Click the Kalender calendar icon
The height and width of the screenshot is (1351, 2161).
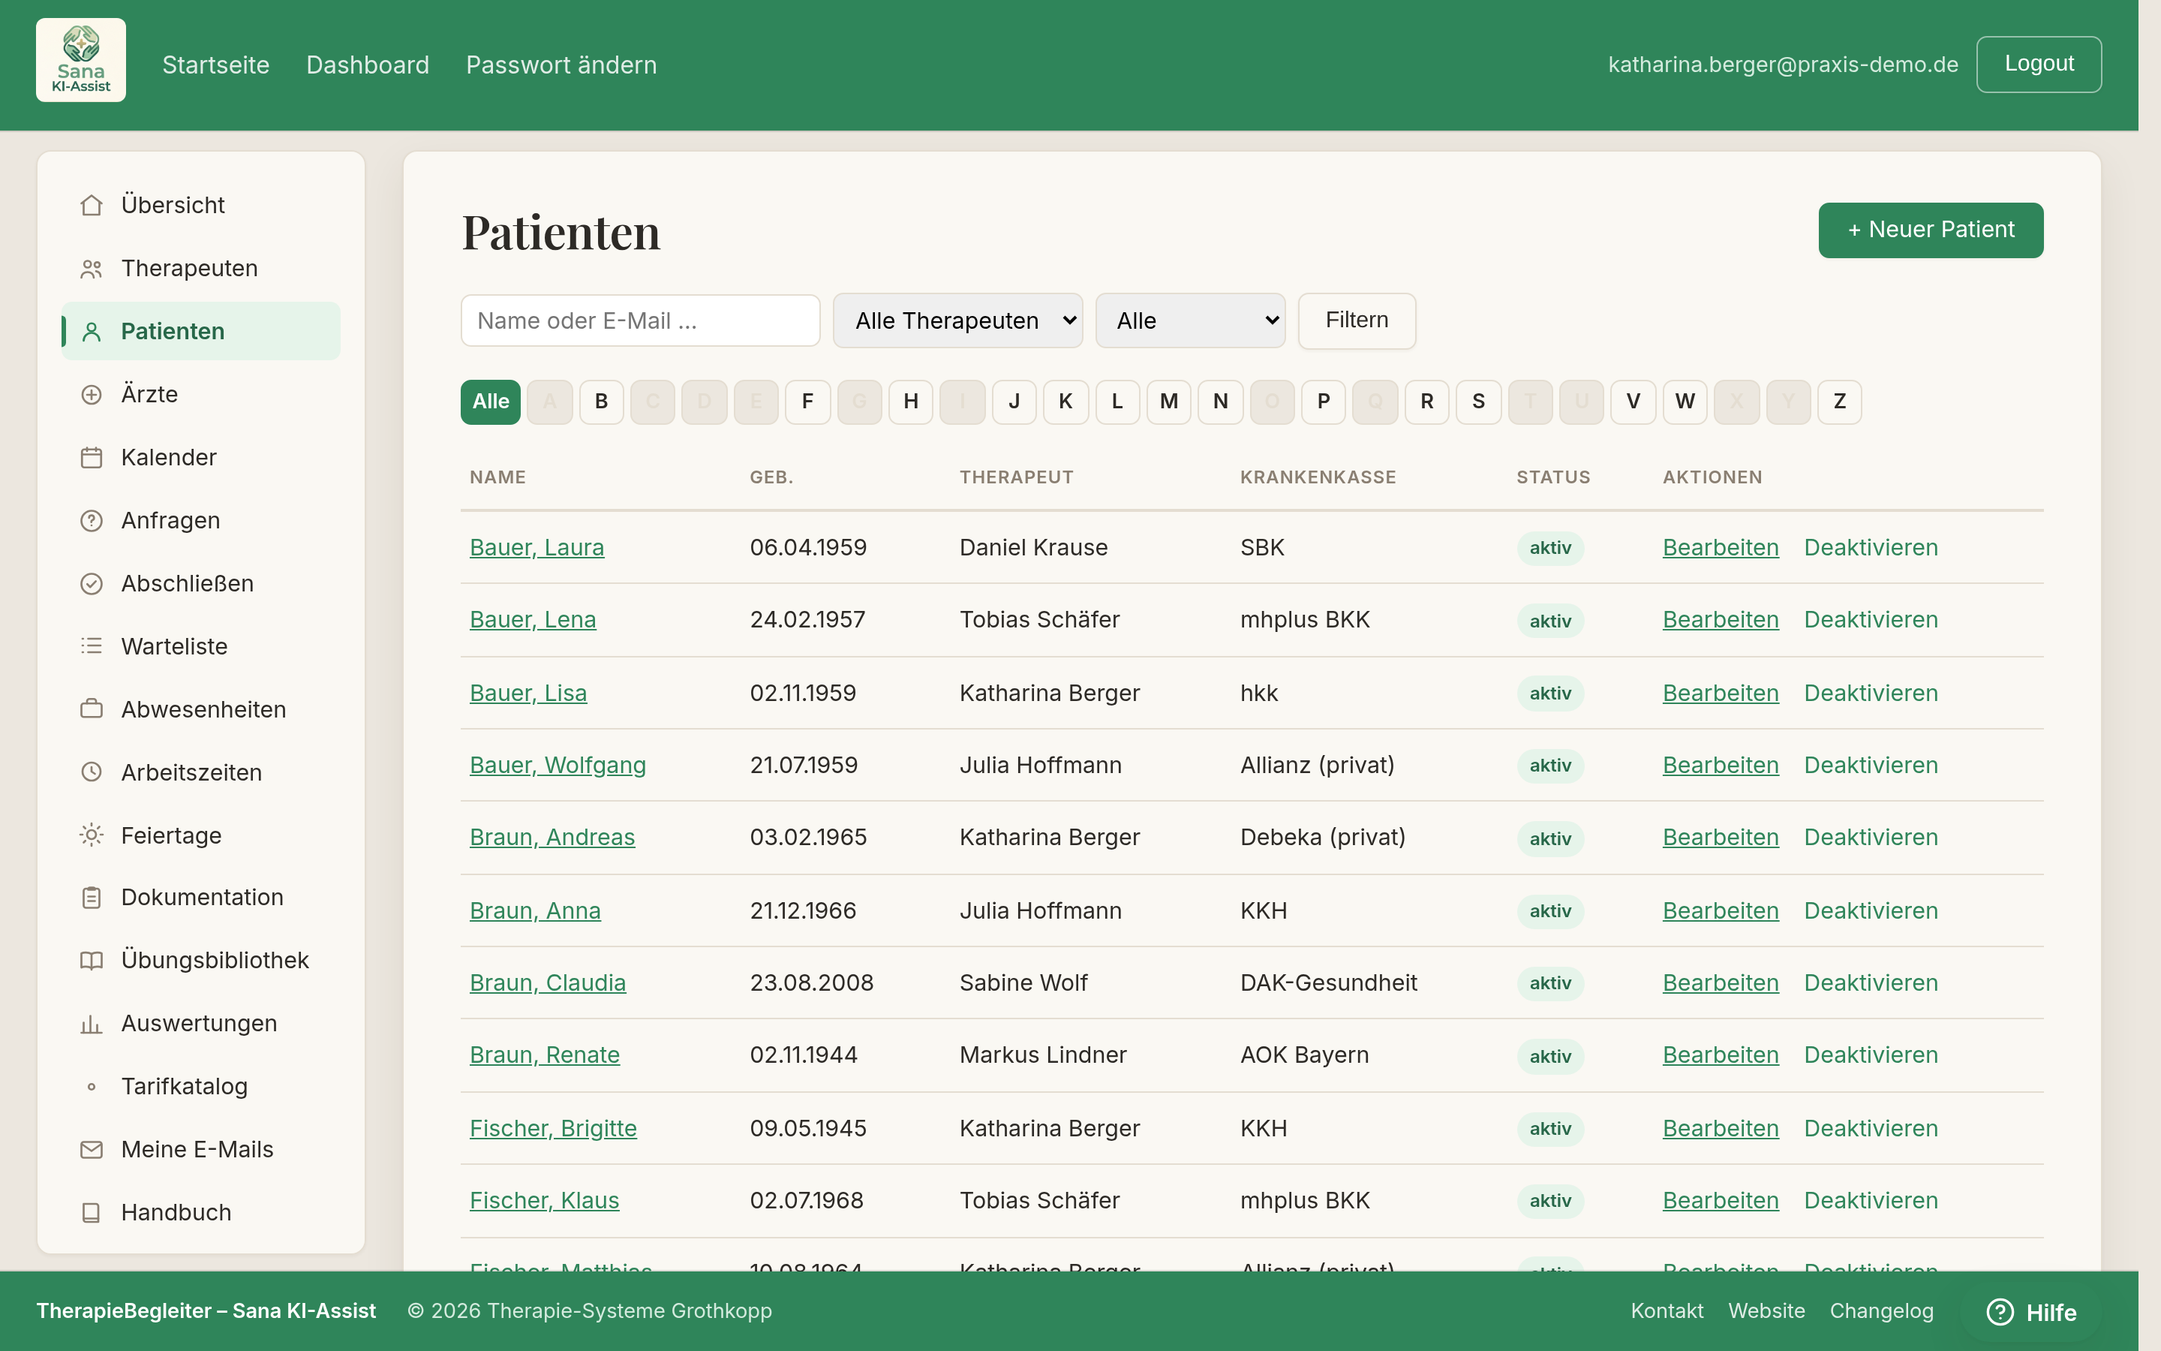pyautogui.click(x=91, y=458)
